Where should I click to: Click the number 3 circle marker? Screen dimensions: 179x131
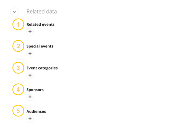(x=18, y=68)
